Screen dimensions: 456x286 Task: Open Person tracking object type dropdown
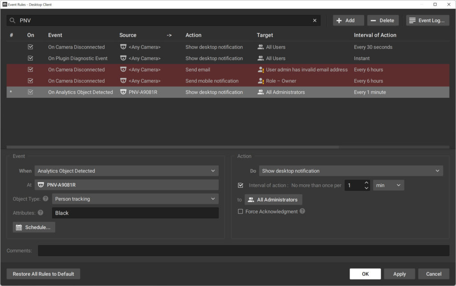click(135, 199)
